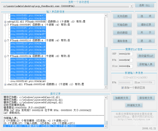The width and height of the screenshot is (158, 131).
Task: Select the shlwapi.dll module loaded line
Action: (33, 103)
